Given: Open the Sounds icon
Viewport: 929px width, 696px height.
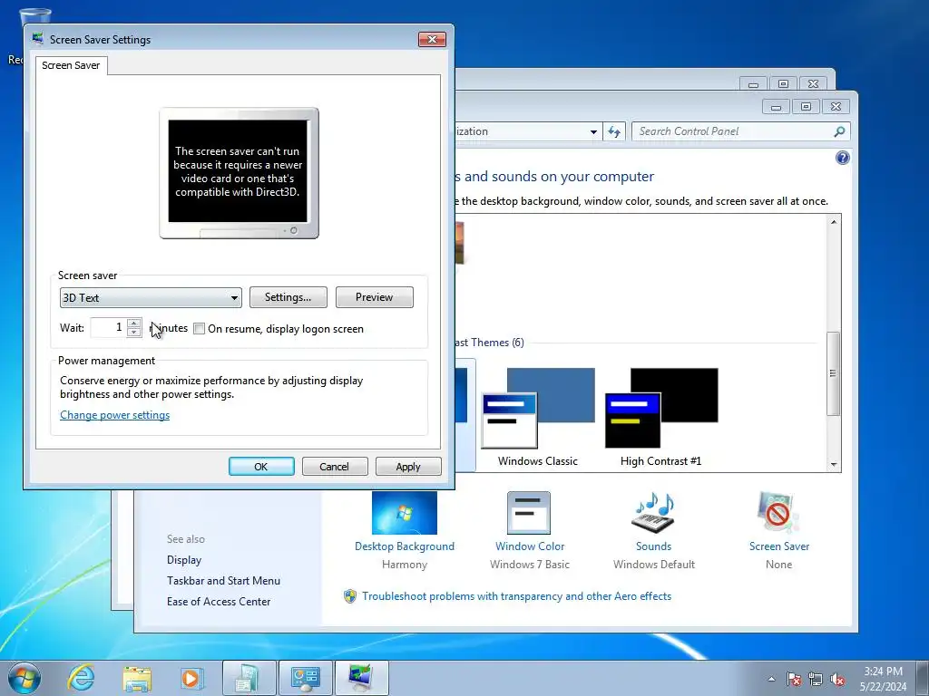Looking at the screenshot, I should pos(653,513).
